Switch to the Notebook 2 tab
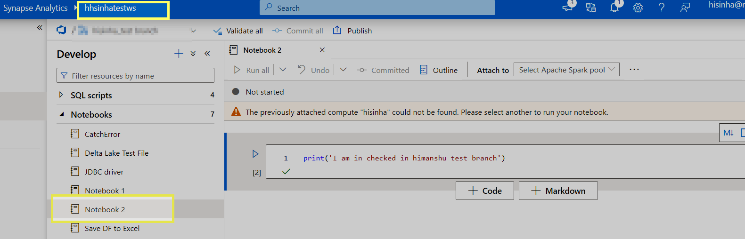Image resolution: width=745 pixels, height=239 pixels. pyautogui.click(x=263, y=50)
